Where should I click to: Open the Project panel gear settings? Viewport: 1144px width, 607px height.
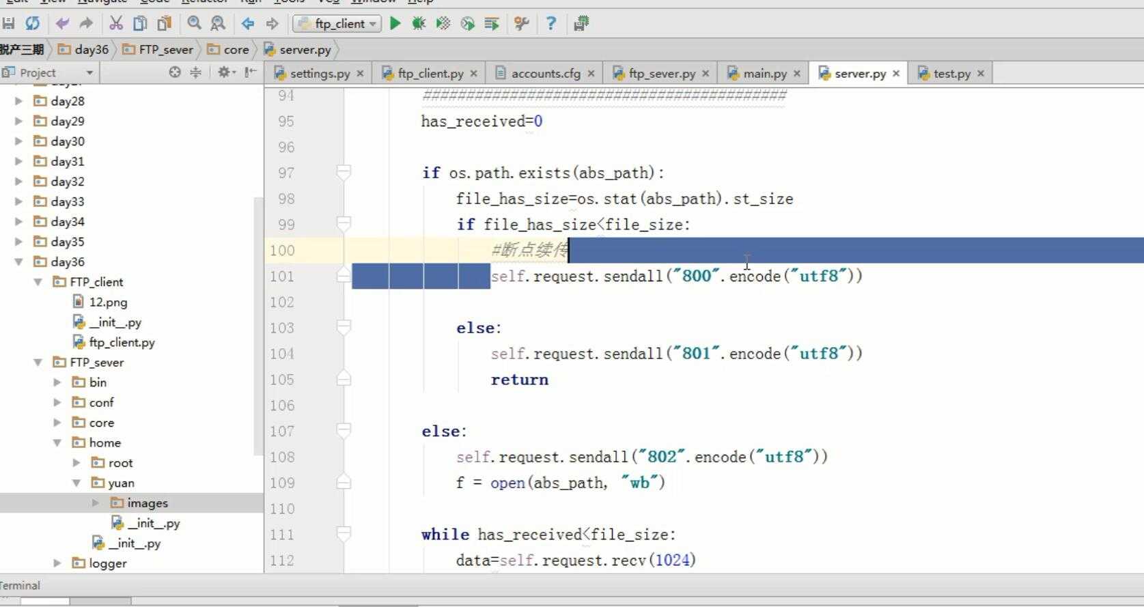click(x=225, y=72)
